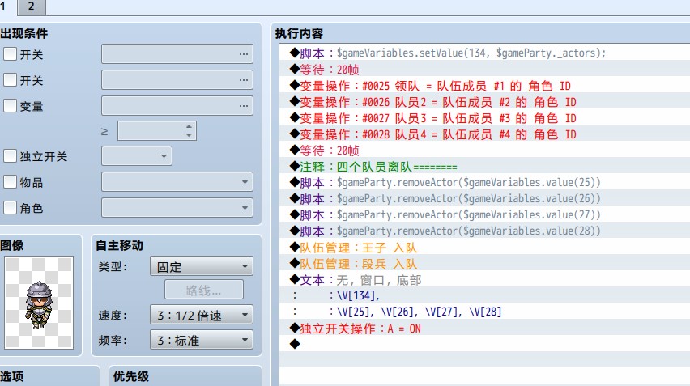Open the 速度 1/2倍速 dropdown

pos(202,315)
